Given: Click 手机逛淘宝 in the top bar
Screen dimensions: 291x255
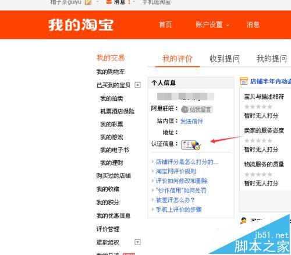Looking at the screenshot, I should (157, 2).
